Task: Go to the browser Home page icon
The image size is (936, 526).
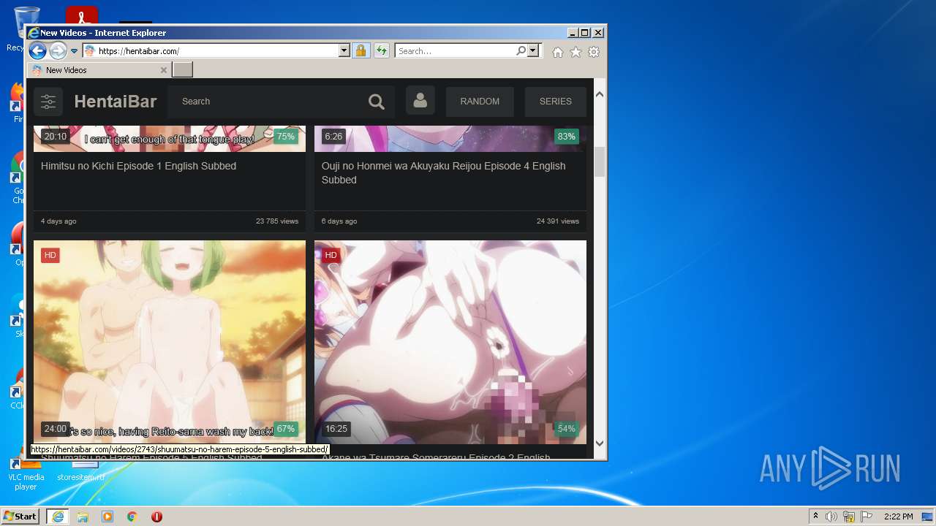Action: click(x=558, y=52)
